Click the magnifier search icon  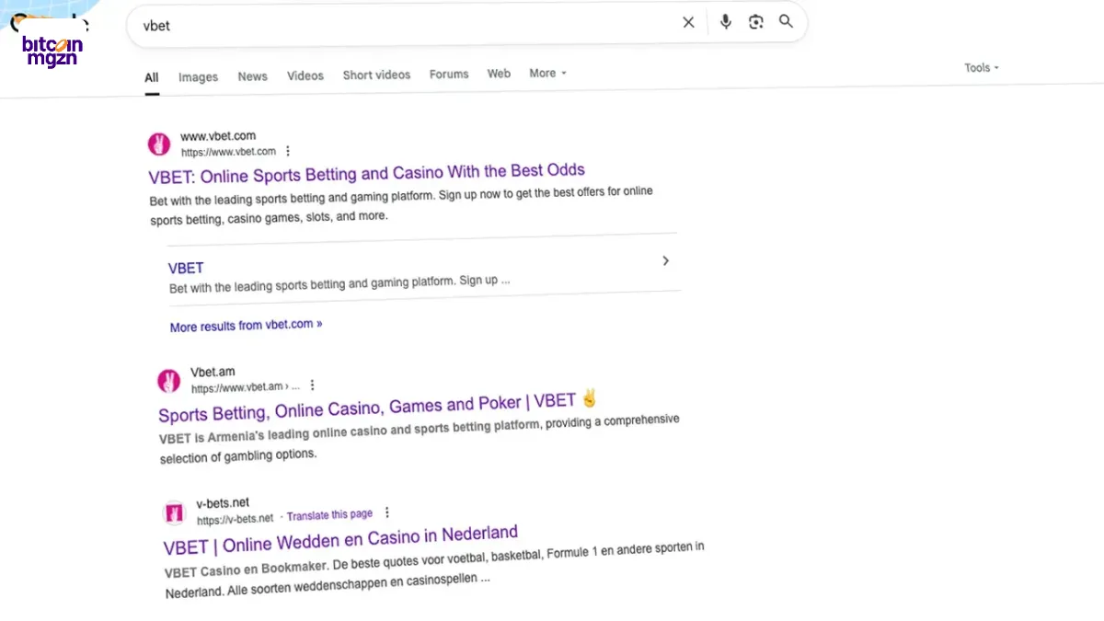tap(786, 21)
